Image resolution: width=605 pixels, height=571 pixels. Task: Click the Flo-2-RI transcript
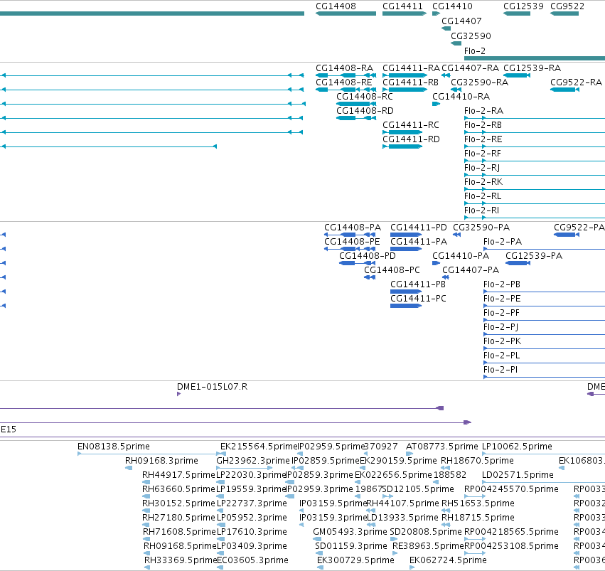481,210
